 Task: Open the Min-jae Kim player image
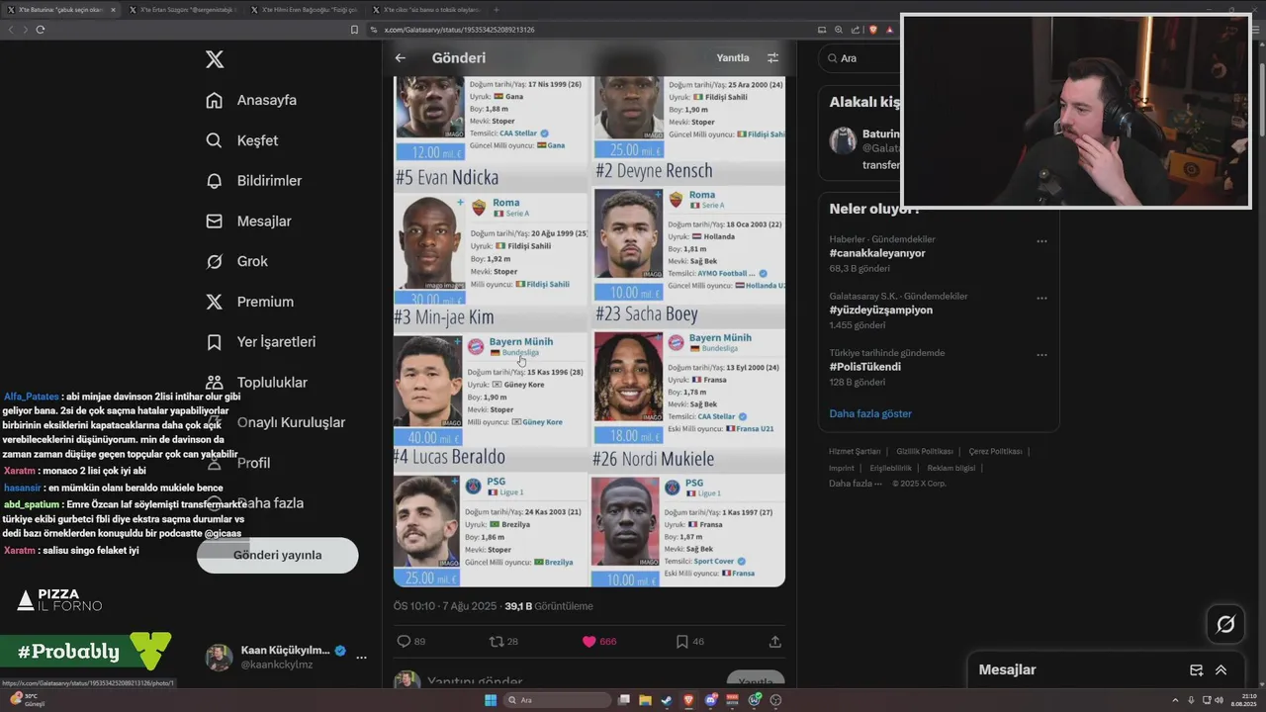[x=428, y=382]
